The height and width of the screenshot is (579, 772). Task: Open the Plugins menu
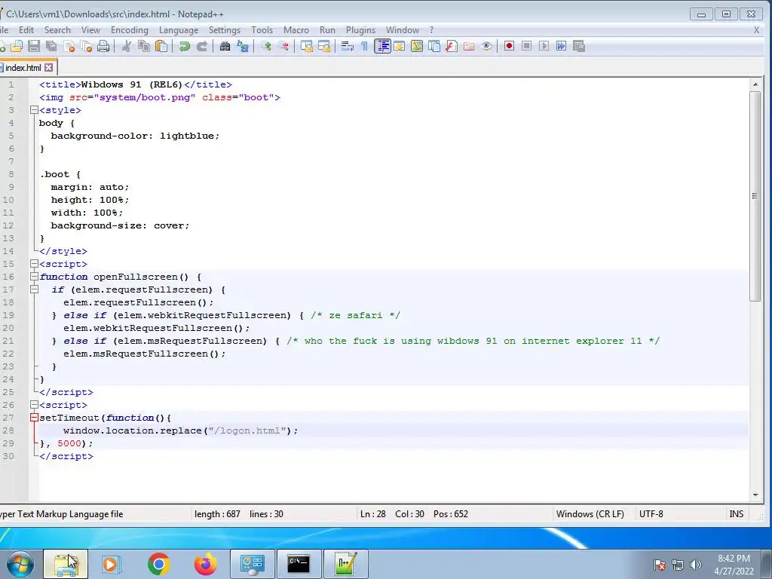click(x=360, y=30)
